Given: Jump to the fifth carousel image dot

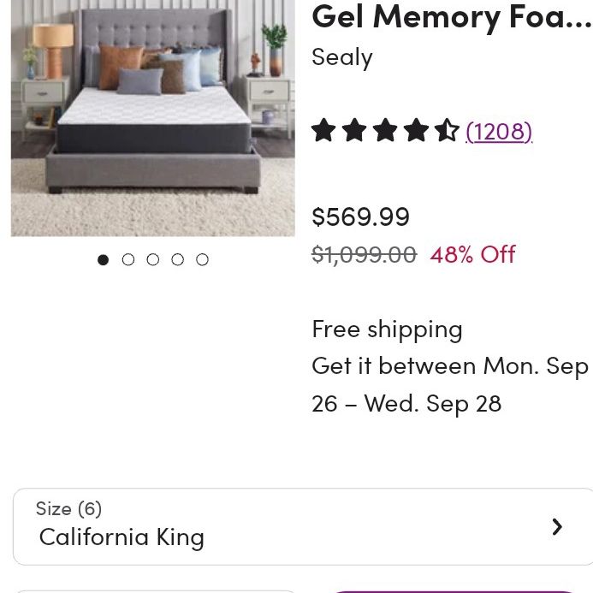Looking at the screenshot, I should point(202,260).
